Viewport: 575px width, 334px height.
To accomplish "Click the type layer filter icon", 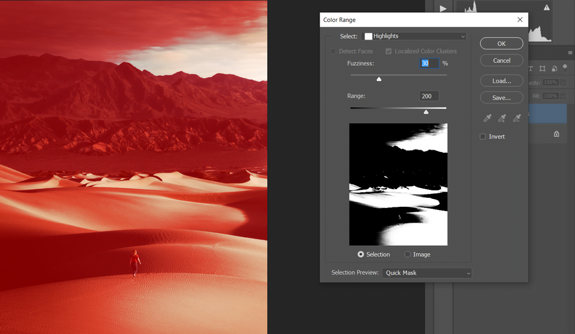I will [531, 69].
